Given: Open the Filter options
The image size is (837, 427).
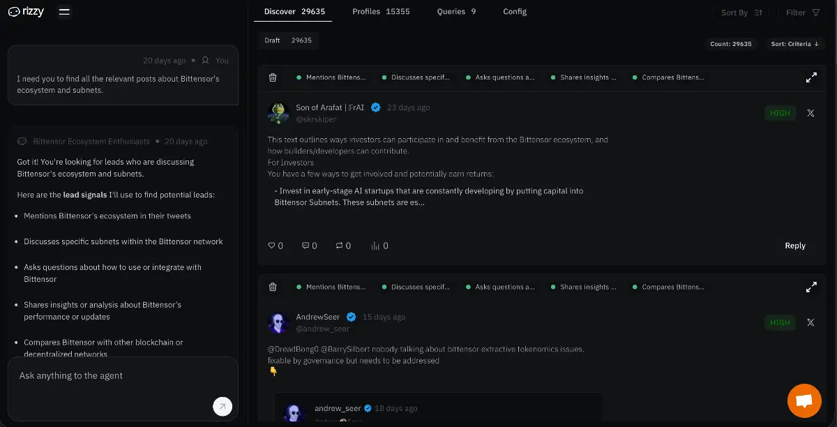Looking at the screenshot, I should tap(802, 13).
